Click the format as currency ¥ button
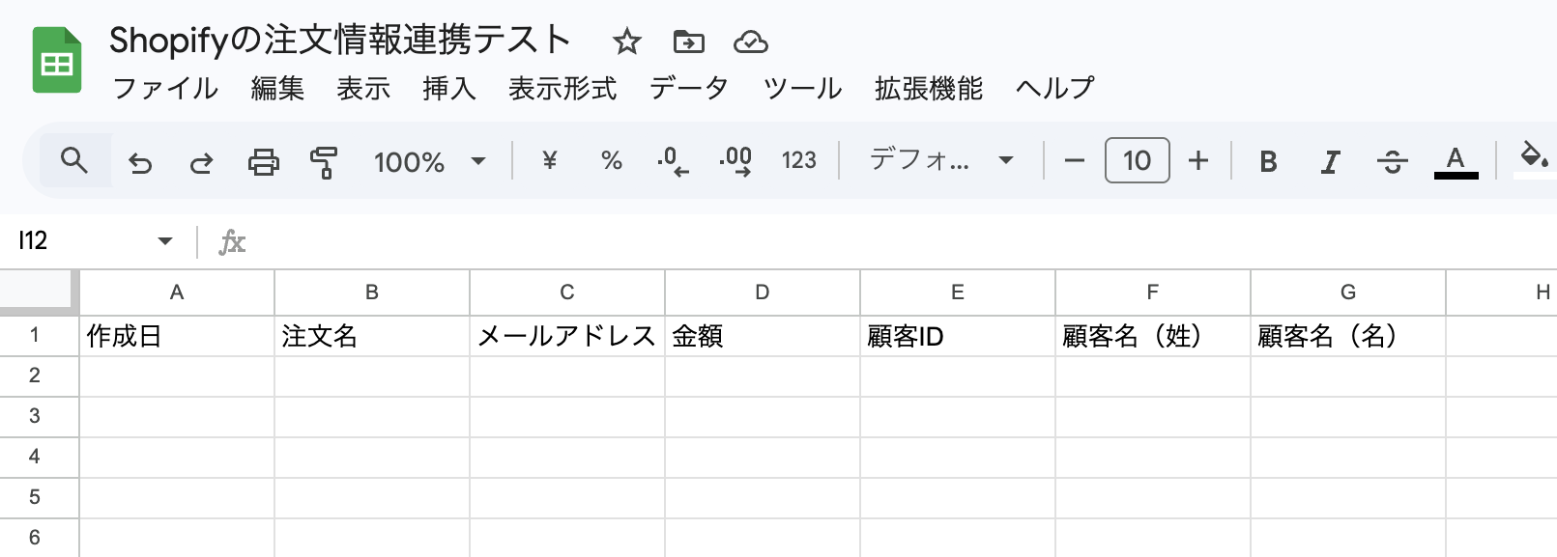 [550, 160]
